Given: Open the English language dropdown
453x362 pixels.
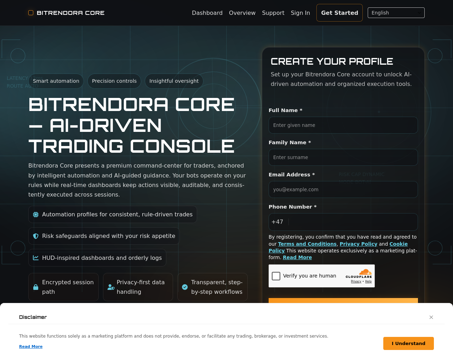Looking at the screenshot, I should (x=396, y=13).
